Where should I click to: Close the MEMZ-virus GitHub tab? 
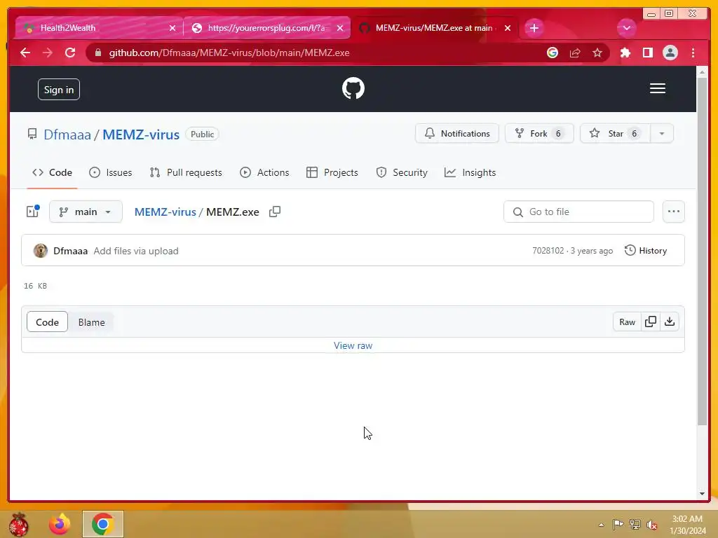tap(508, 28)
